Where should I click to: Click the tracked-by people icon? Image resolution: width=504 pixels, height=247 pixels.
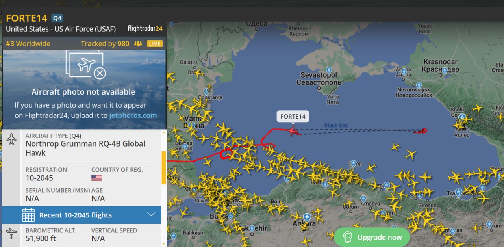click(x=138, y=43)
